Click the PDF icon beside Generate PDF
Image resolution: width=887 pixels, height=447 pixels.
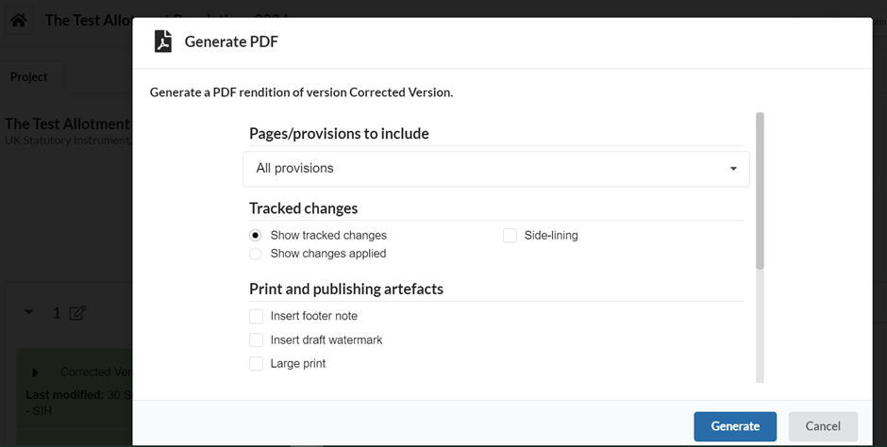[x=163, y=41]
